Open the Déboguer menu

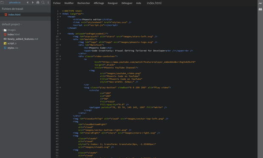coord(127,3)
